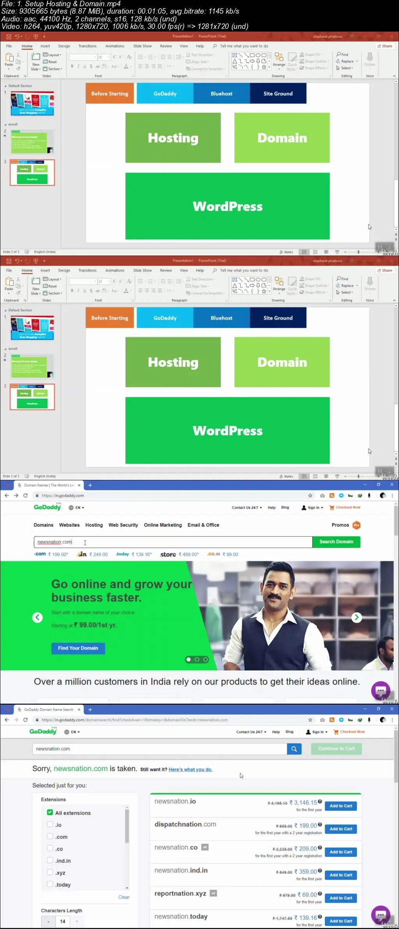The height and width of the screenshot is (929, 399).
Task: Open the Design tab in the top PowerPoint frame
Action: (64, 46)
